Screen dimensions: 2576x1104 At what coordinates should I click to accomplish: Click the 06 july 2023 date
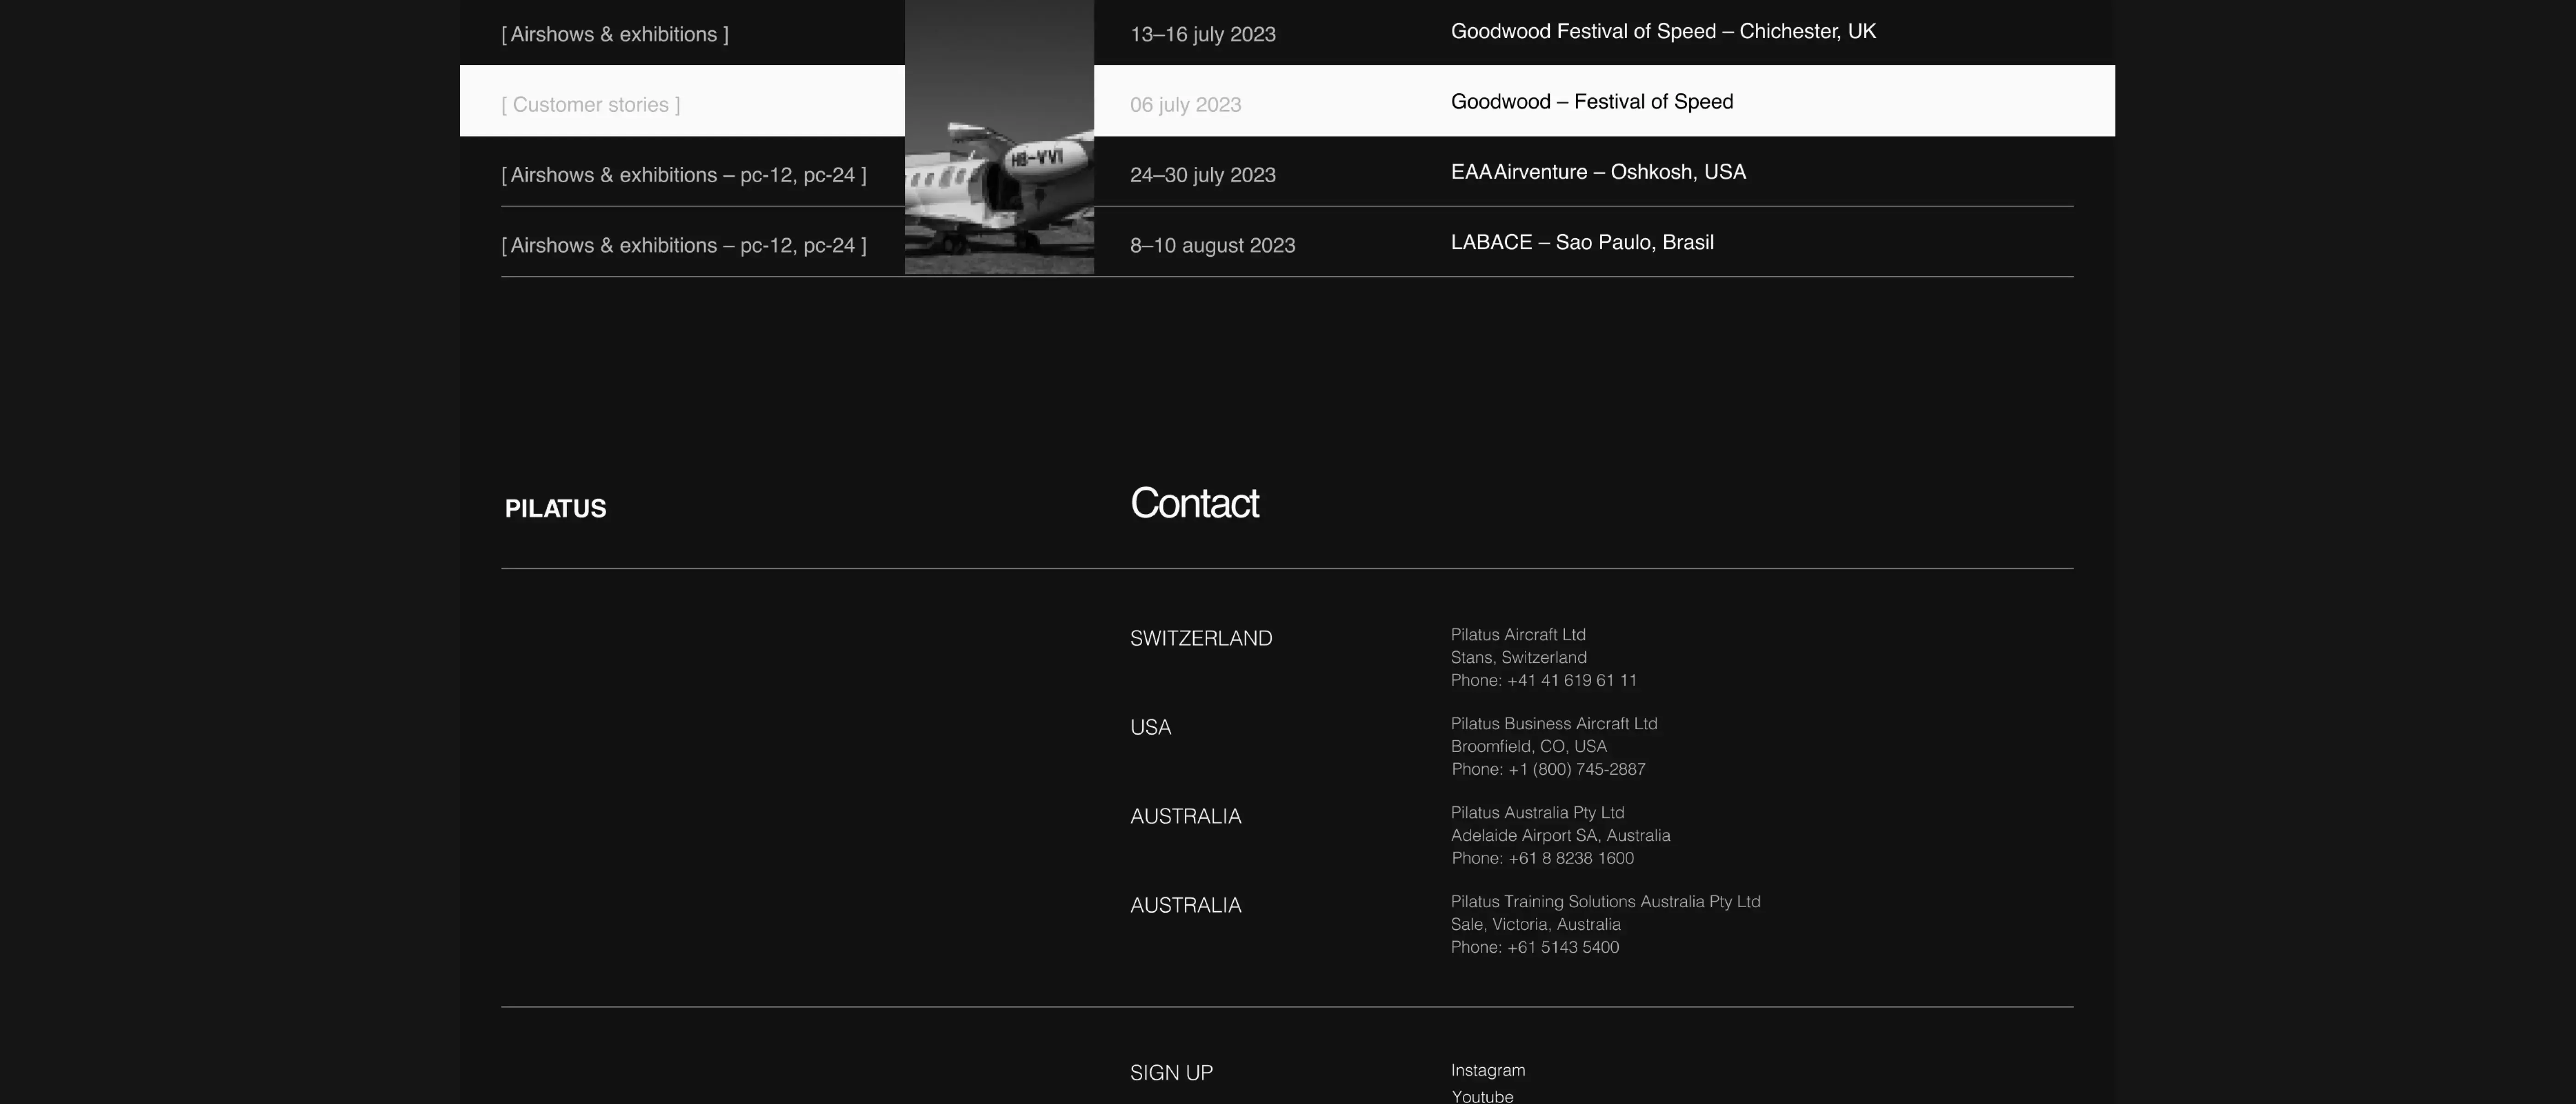coord(1185,105)
